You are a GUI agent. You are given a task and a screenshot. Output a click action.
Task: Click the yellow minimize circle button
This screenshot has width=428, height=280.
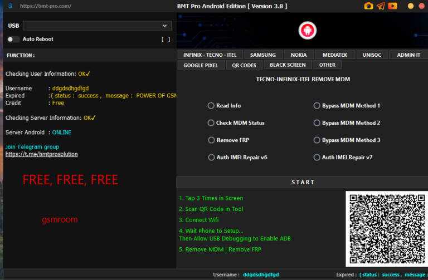click(x=411, y=6)
